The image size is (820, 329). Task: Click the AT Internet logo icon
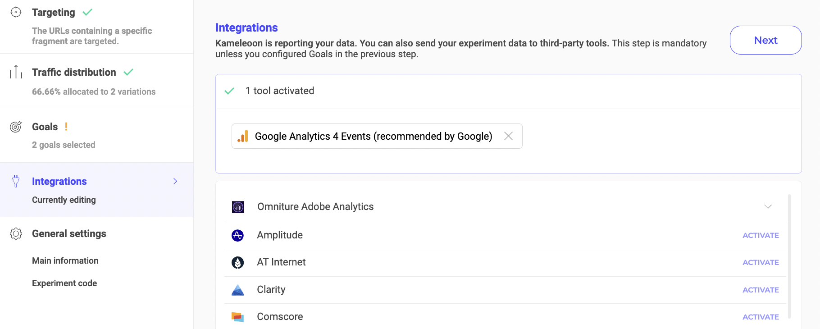[237, 262]
